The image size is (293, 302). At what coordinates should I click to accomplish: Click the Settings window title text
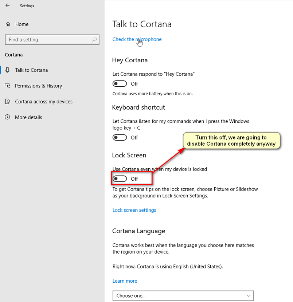point(27,6)
